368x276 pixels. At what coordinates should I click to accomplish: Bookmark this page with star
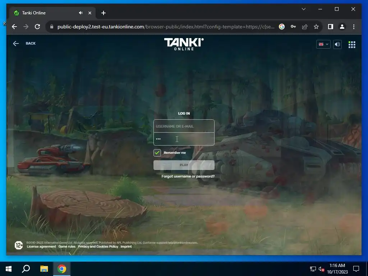coord(316,27)
